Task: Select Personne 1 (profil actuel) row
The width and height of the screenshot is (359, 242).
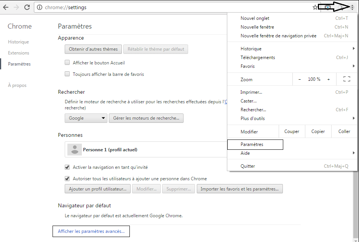Action: pos(146,149)
